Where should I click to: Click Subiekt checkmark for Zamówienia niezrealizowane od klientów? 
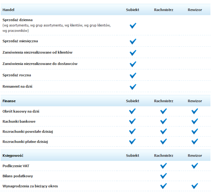click(133, 53)
